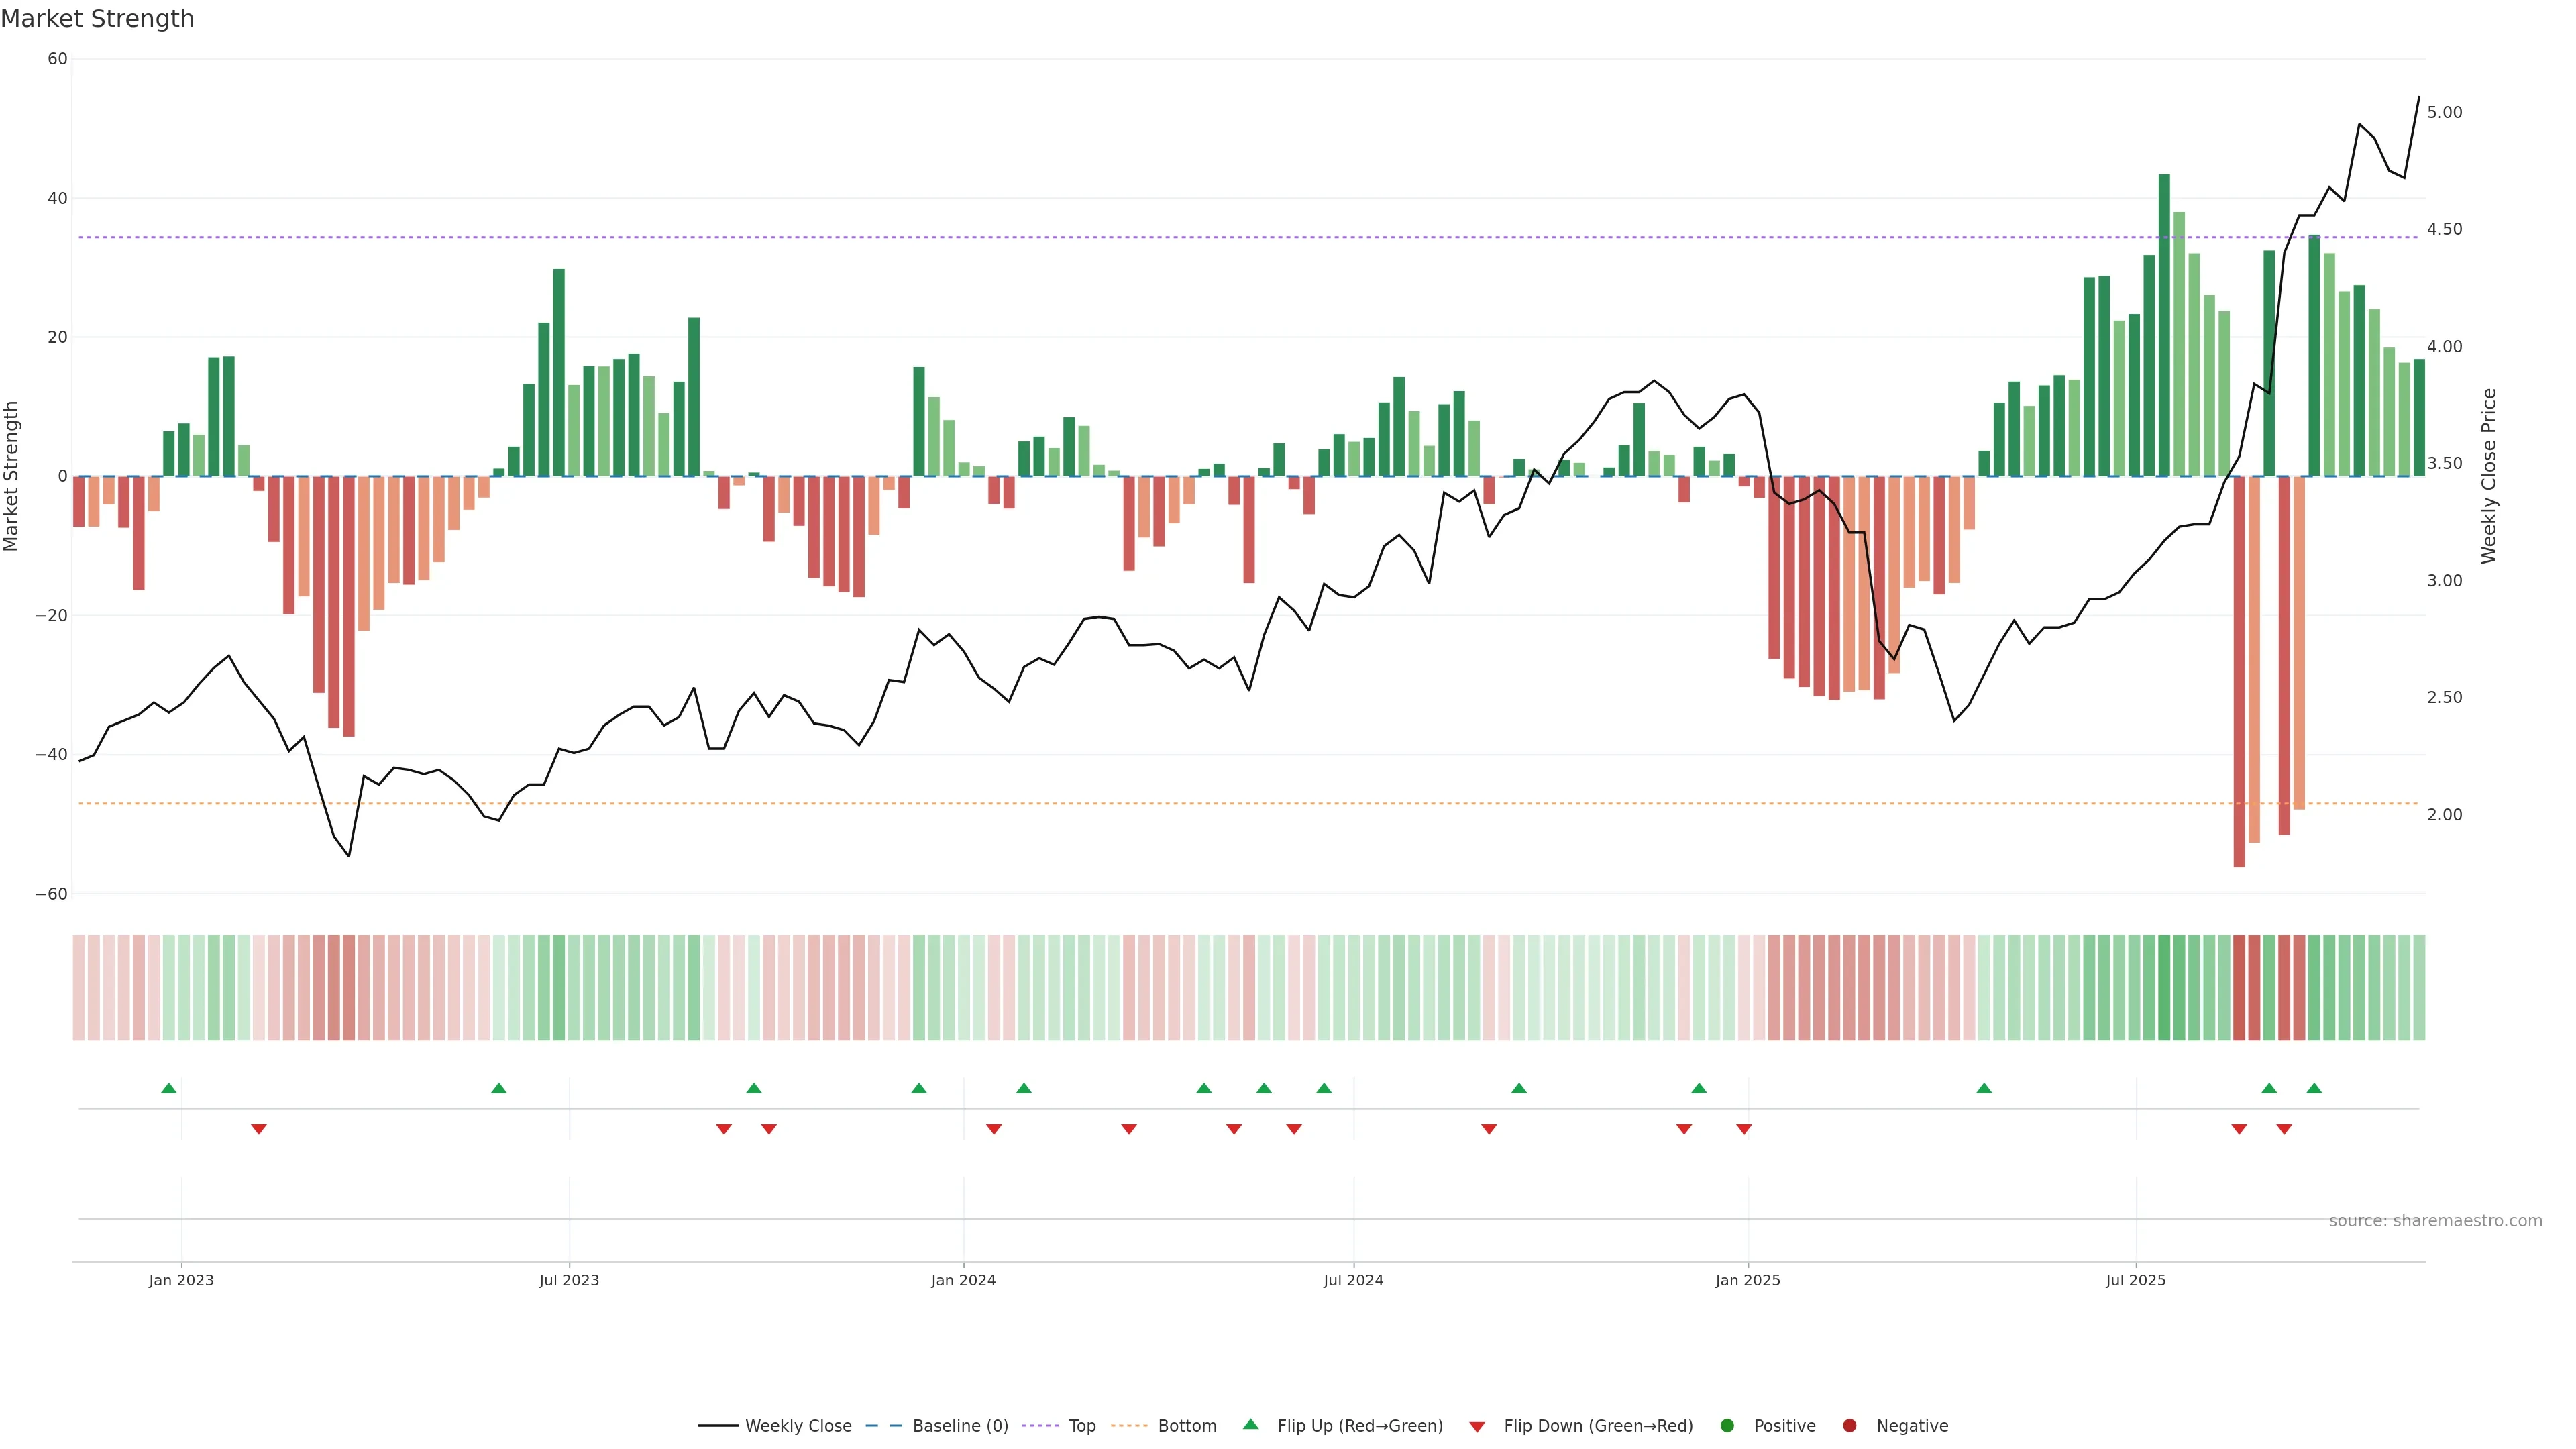The width and height of the screenshot is (2576, 1449).
Task: Click the darkest green heatmap strip cell
Action: tap(2164, 987)
